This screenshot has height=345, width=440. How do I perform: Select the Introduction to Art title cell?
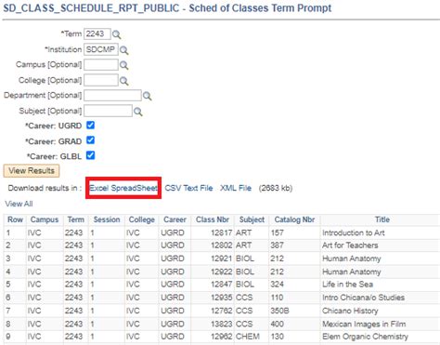(x=354, y=233)
